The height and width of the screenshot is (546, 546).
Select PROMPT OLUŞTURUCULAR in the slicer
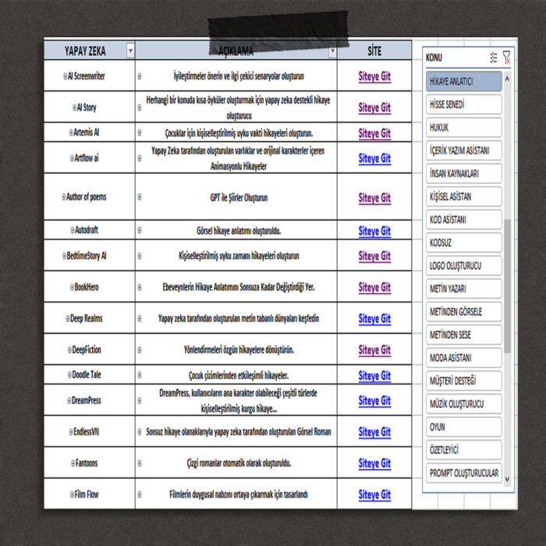pos(464,473)
